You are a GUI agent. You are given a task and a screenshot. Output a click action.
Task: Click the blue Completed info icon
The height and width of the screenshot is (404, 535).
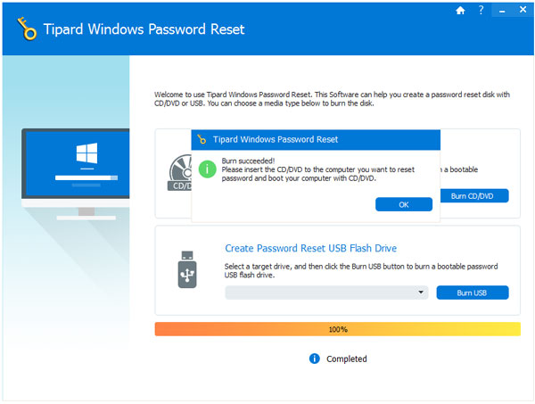pyautogui.click(x=314, y=359)
